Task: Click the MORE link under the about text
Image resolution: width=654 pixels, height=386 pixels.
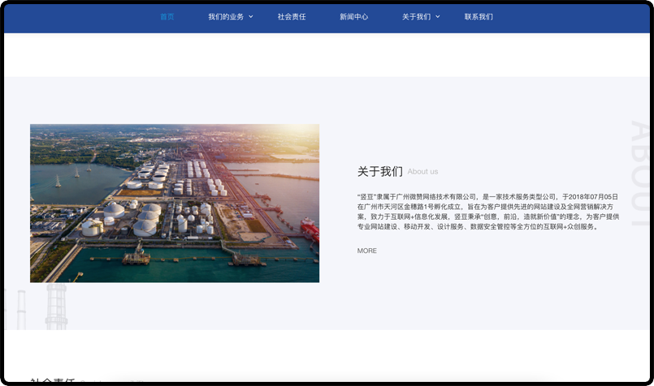Action: pos(367,251)
